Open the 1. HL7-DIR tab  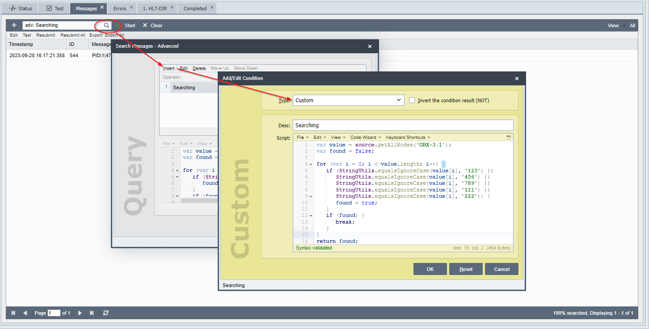[154, 8]
